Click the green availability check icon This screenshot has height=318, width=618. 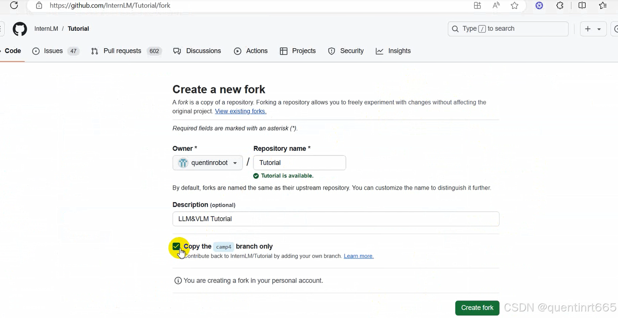(256, 176)
